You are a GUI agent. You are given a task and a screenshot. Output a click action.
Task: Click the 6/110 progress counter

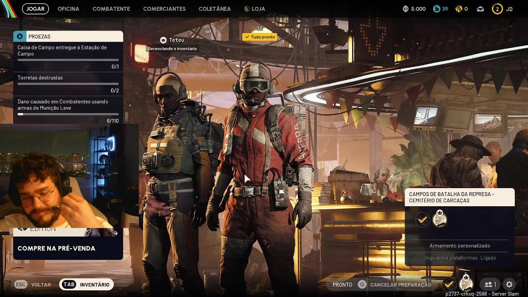click(x=113, y=121)
